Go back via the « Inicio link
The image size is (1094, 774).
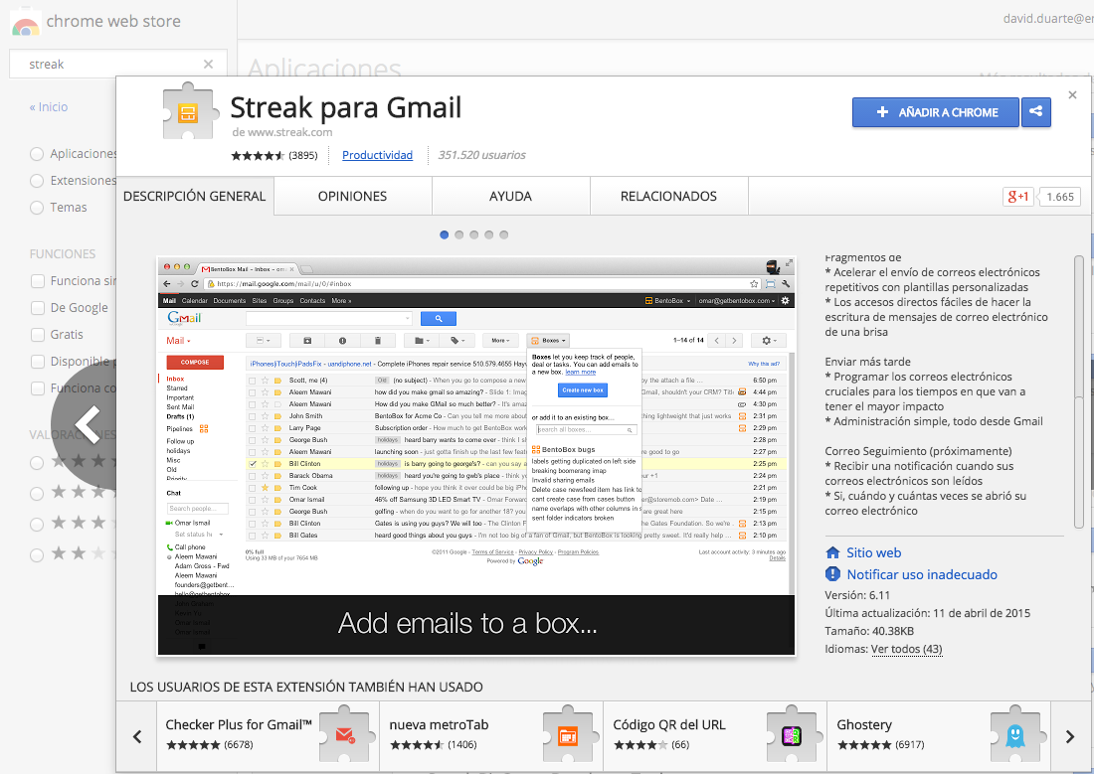tap(49, 106)
